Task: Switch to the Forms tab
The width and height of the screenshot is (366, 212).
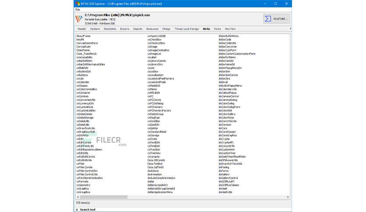Action: click(217, 29)
